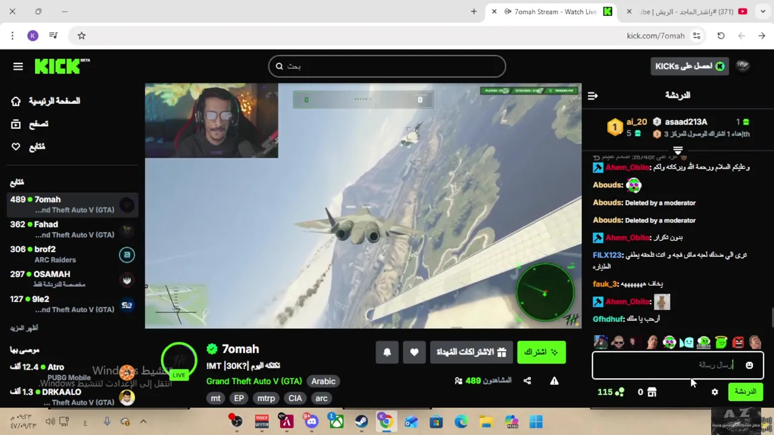
Task: Select OSAMAH channel in sidebar
Action: [x=72, y=279]
